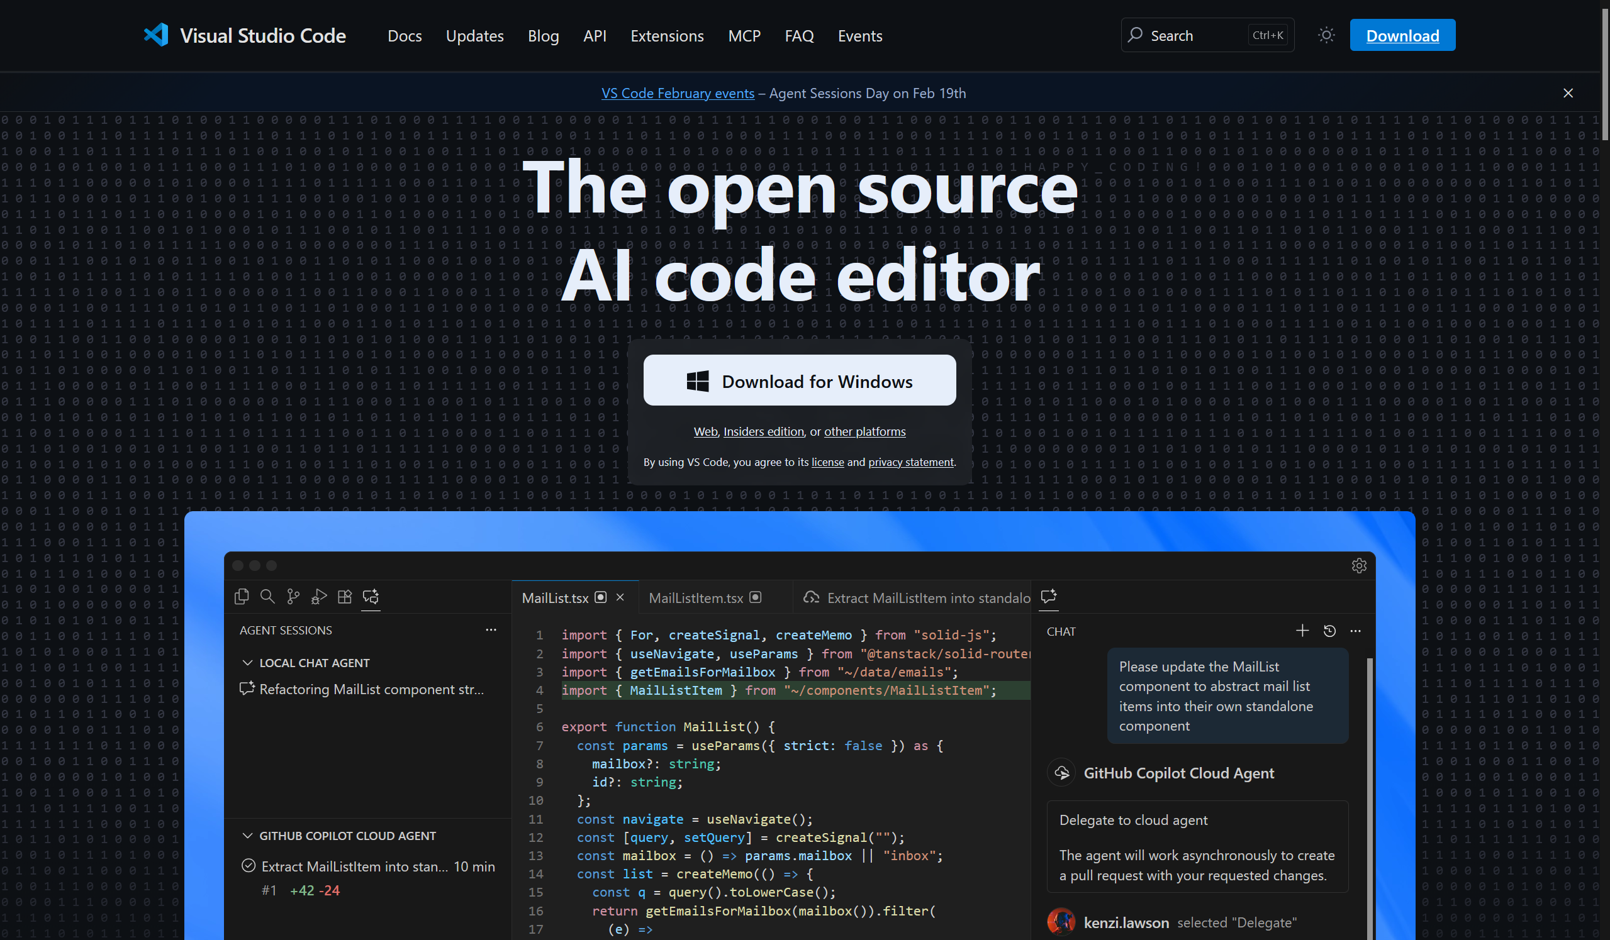Focus the Search input field

coord(1207,35)
